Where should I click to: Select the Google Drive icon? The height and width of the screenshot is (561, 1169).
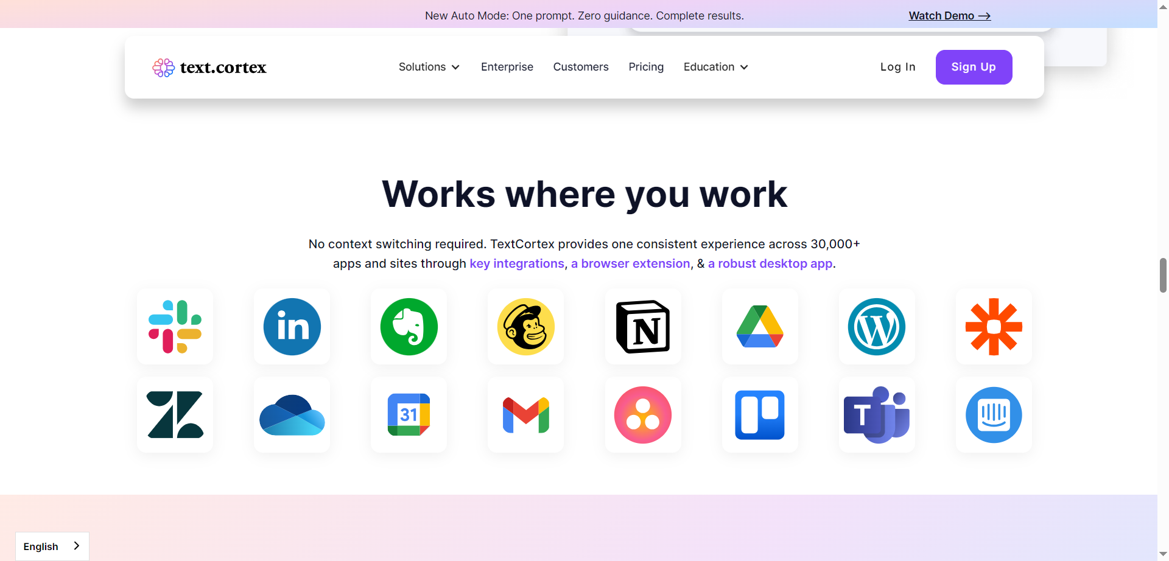coord(760,327)
